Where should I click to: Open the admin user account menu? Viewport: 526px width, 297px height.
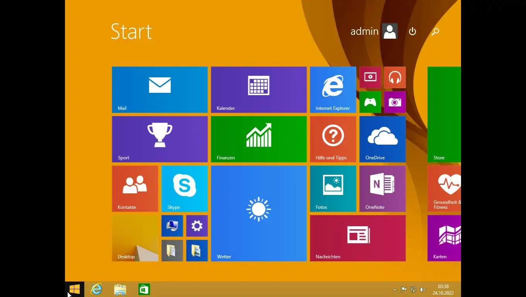374,31
